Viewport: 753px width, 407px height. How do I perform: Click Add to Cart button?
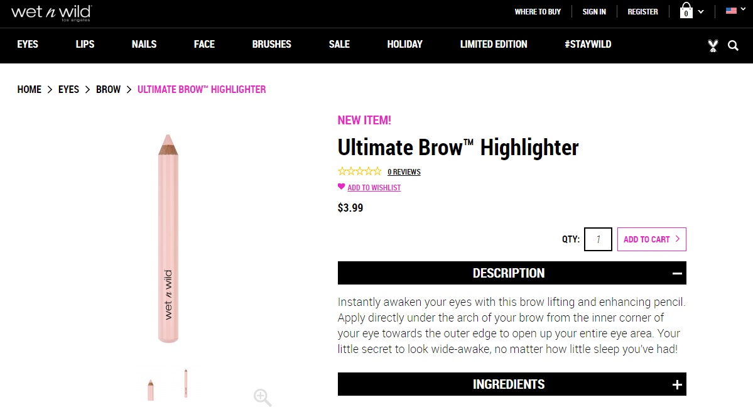pyautogui.click(x=651, y=239)
